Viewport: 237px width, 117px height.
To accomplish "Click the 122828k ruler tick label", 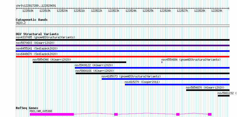I will [200, 11].
